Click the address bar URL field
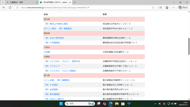Viewport: 190px width, 107px height. coord(85,7)
